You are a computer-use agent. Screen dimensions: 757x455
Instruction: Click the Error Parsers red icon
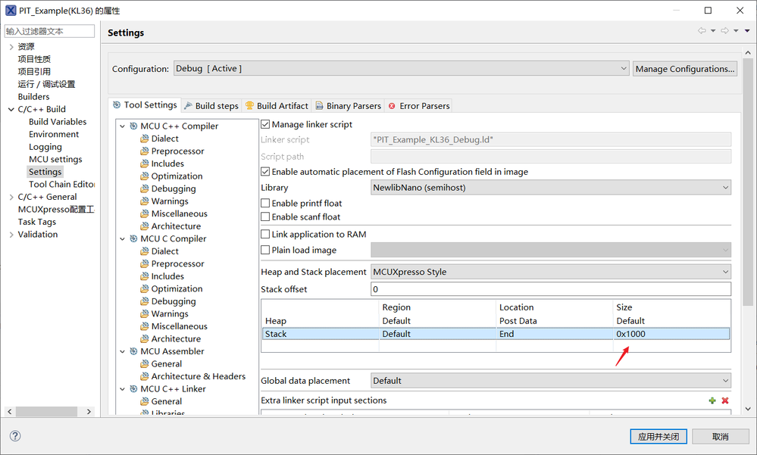pyautogui.click(x=392, y=106)
